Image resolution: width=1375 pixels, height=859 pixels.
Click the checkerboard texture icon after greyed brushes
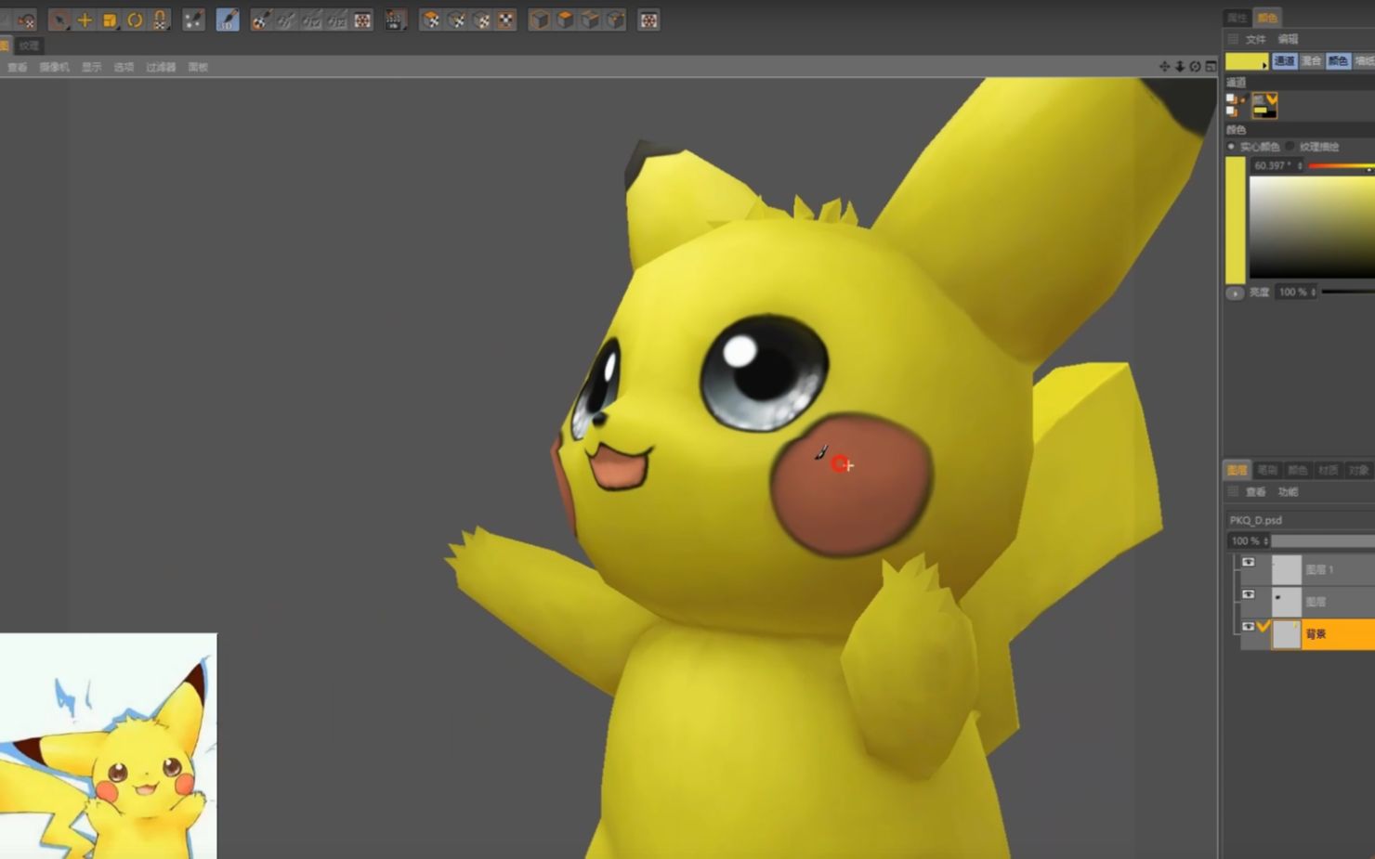click(362, 20)
